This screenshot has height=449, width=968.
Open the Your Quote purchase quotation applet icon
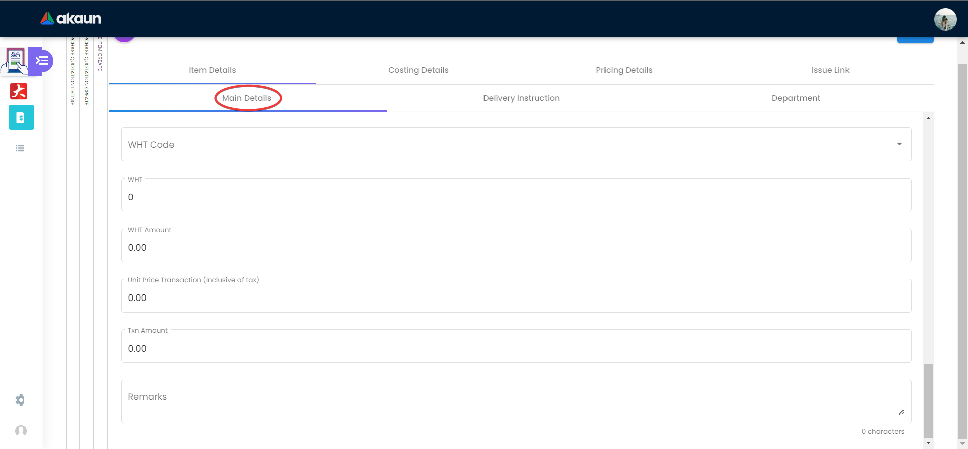click(16, 61)
